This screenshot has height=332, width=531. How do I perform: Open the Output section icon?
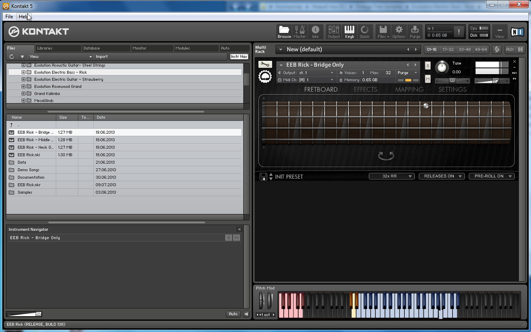(x=333, y=31)
